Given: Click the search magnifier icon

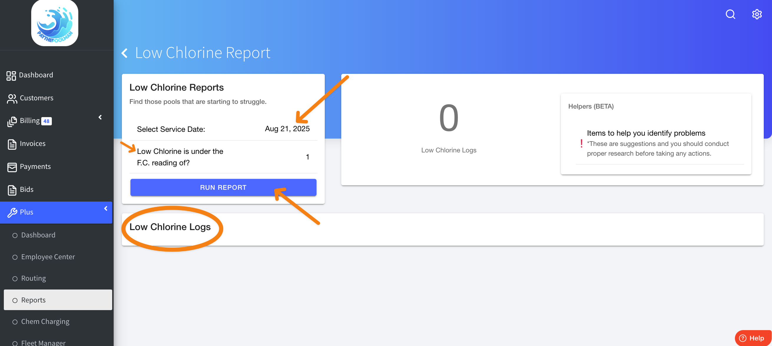Looking at the screenshot, I should pos(730,14).
